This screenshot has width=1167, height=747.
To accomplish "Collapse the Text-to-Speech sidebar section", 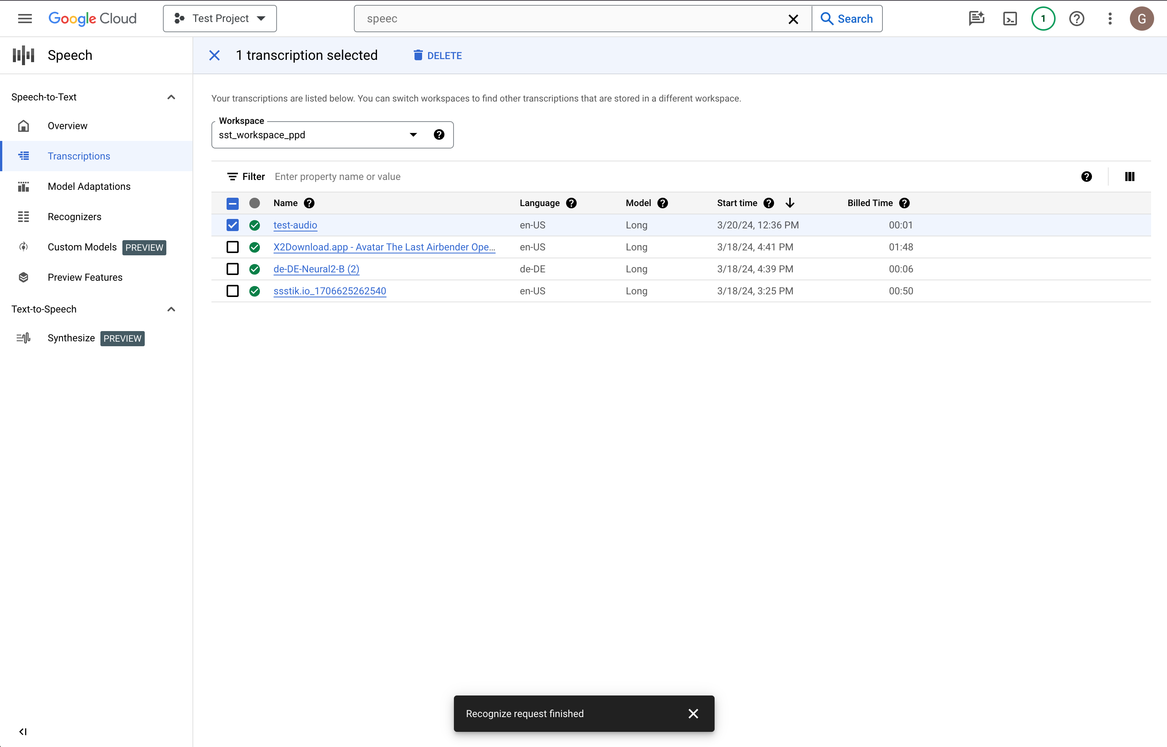I will [x=170, y=309].
